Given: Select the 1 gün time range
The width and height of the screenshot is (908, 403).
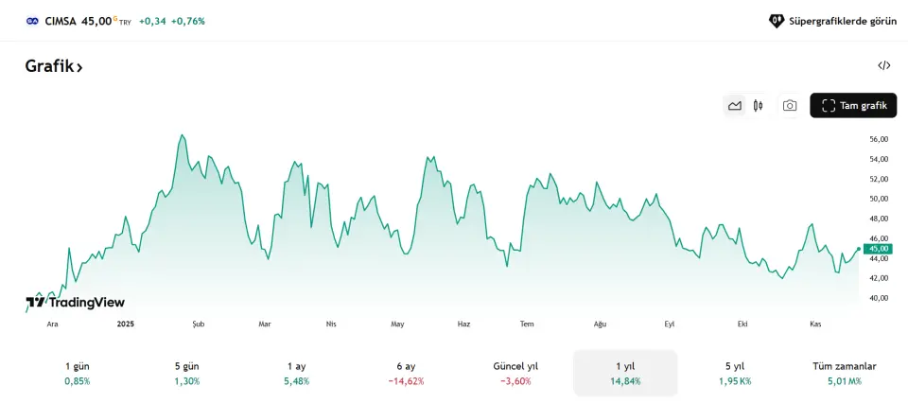Looking at the screenshot, I should tap(78, 373).
